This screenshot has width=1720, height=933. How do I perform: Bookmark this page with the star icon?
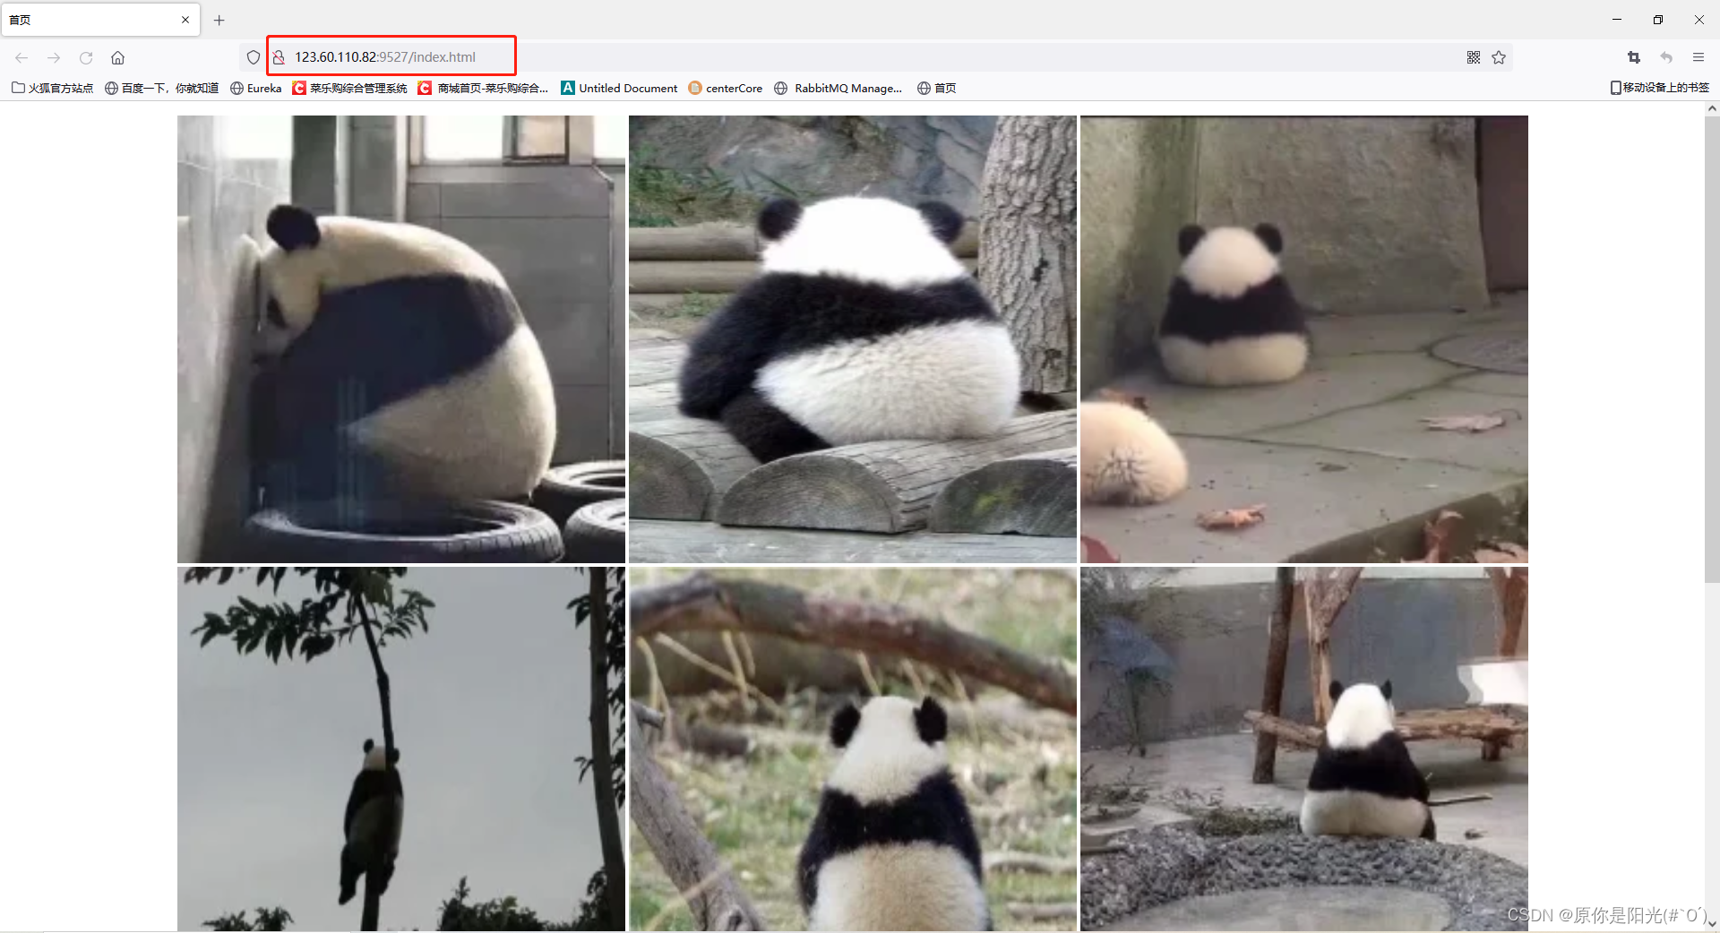click(1499, 57)
